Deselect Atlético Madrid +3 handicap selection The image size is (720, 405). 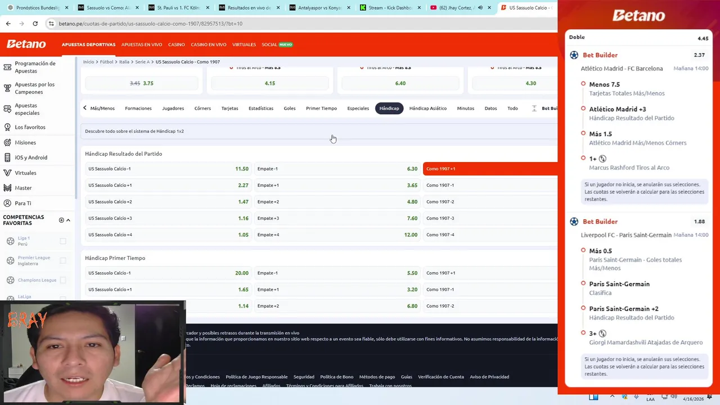pos(583,109)
